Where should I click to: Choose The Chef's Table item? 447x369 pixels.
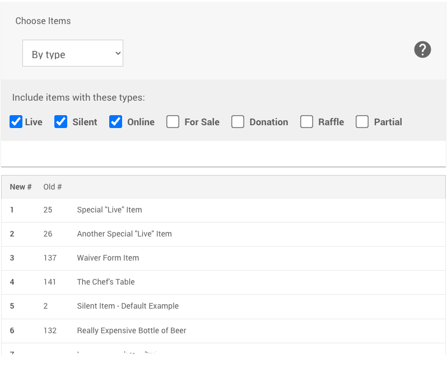click(x=106, y=282)
